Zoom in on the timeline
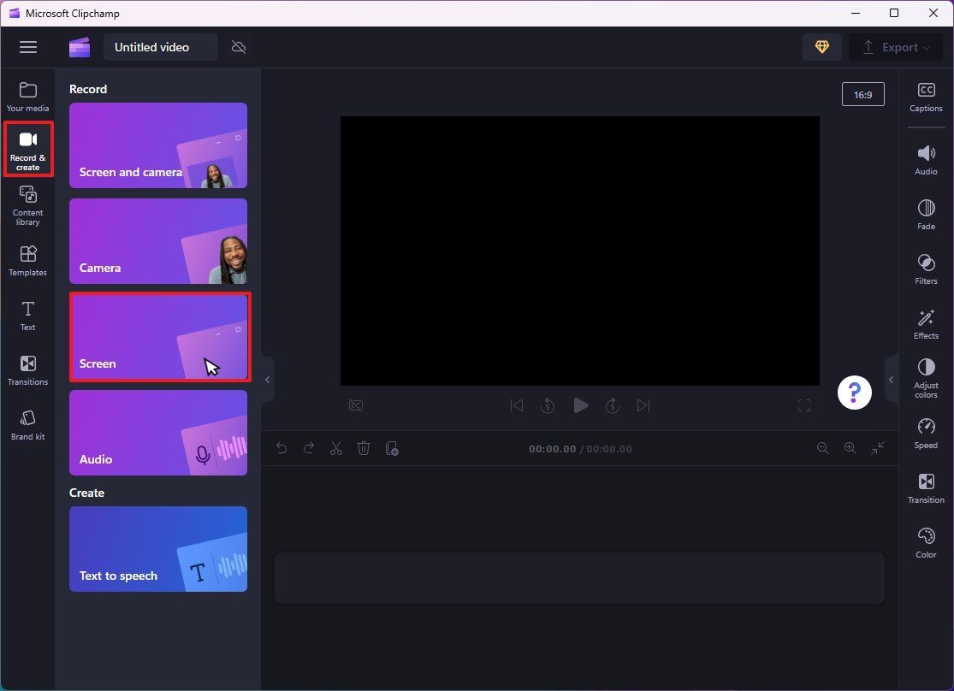Viewport: 954px width, 691px height. pos(850,448)
